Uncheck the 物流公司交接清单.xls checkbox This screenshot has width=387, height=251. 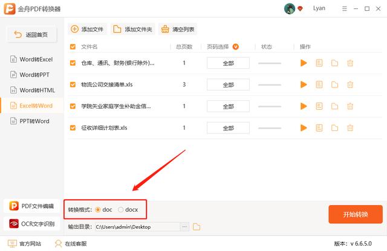click(73, 84)
